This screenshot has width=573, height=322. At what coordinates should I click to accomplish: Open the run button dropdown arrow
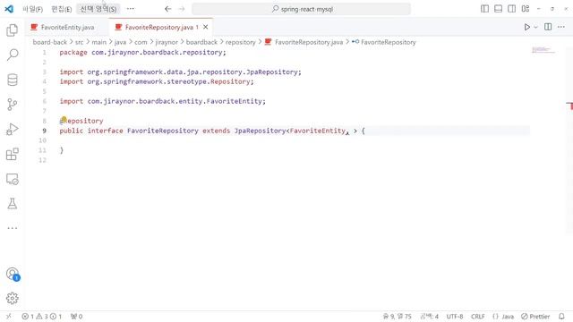click(535, 27)
